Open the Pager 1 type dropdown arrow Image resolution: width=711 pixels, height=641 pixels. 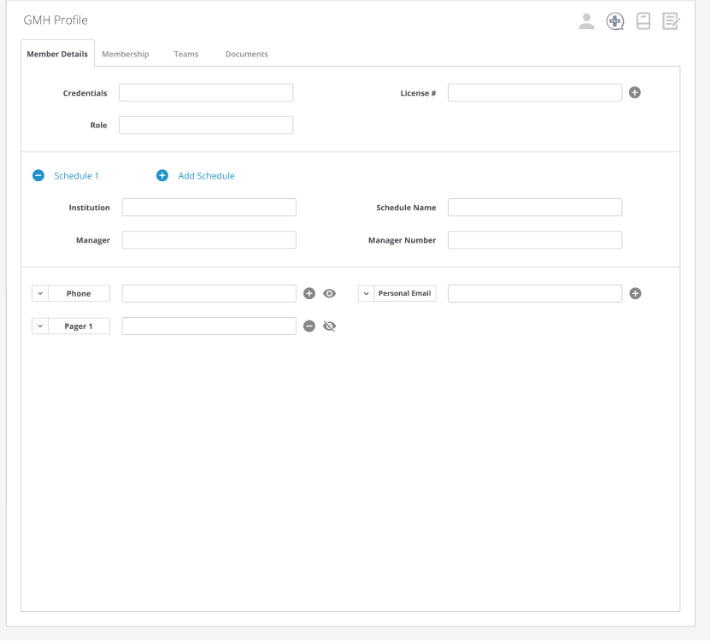(40, 326)
